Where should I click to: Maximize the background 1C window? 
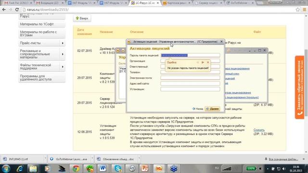(x=259, y=50)
